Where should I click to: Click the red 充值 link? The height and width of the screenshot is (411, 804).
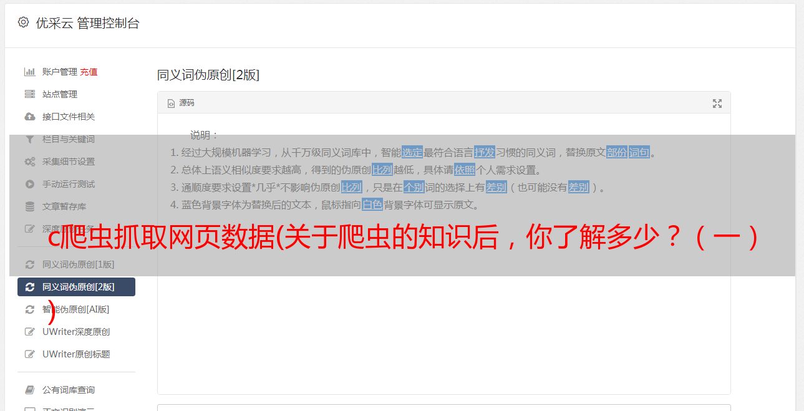89,72
